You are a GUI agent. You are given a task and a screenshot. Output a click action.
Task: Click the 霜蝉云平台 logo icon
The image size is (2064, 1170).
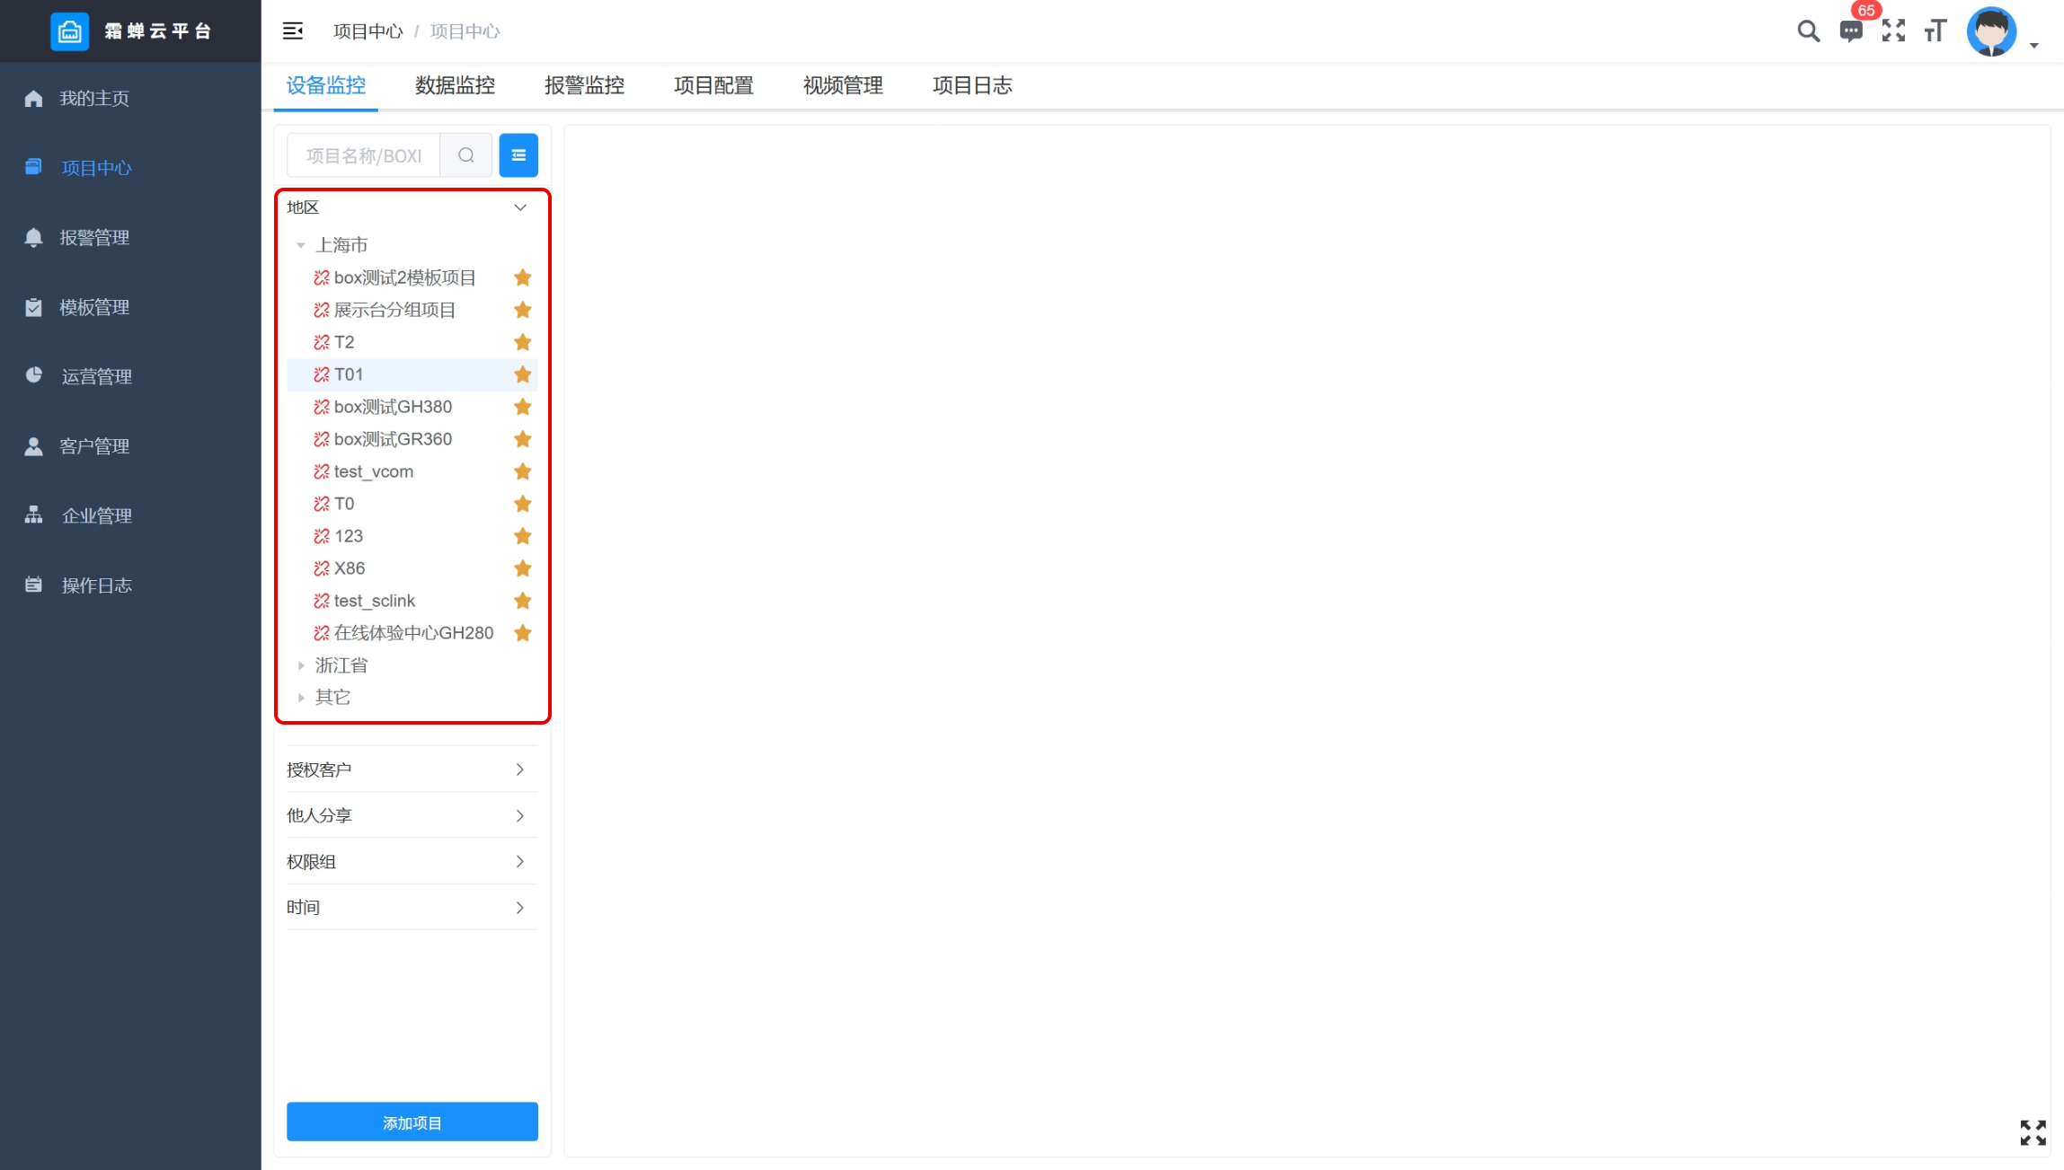point(69,31)
